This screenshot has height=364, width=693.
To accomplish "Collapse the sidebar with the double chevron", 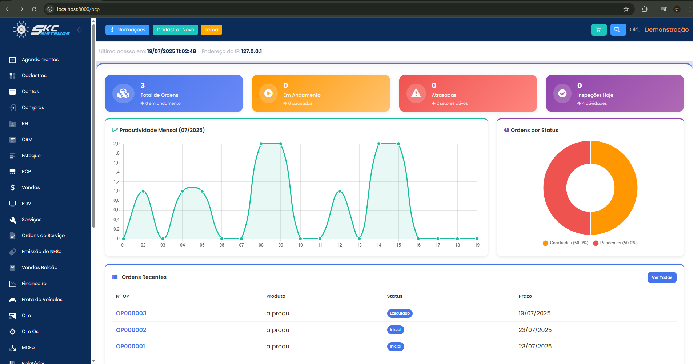I will click(80, 30).
